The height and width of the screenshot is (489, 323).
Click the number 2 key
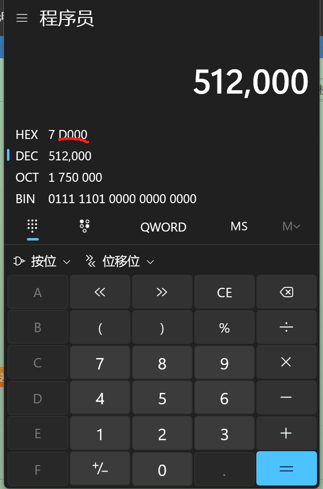click(162, 433)
